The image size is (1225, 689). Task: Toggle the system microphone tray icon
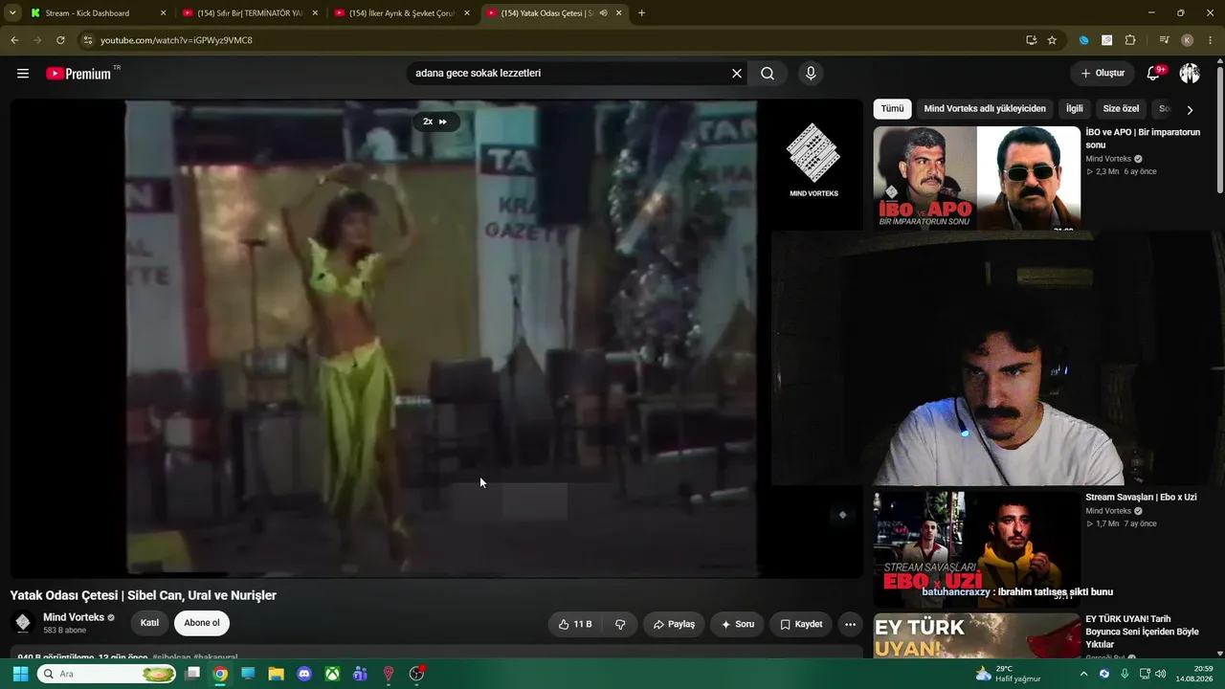(x=1125, y=674)
